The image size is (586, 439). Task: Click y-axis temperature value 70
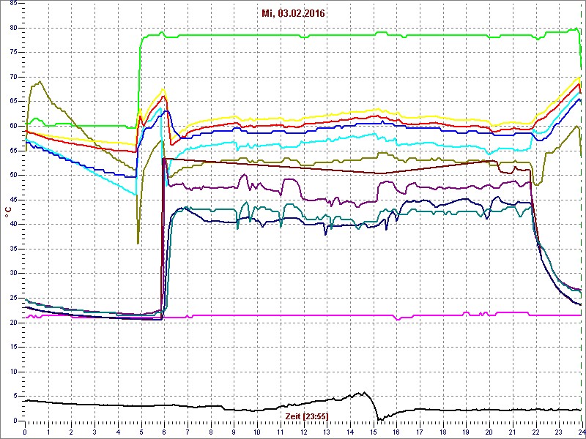click(x=12, y=78)
